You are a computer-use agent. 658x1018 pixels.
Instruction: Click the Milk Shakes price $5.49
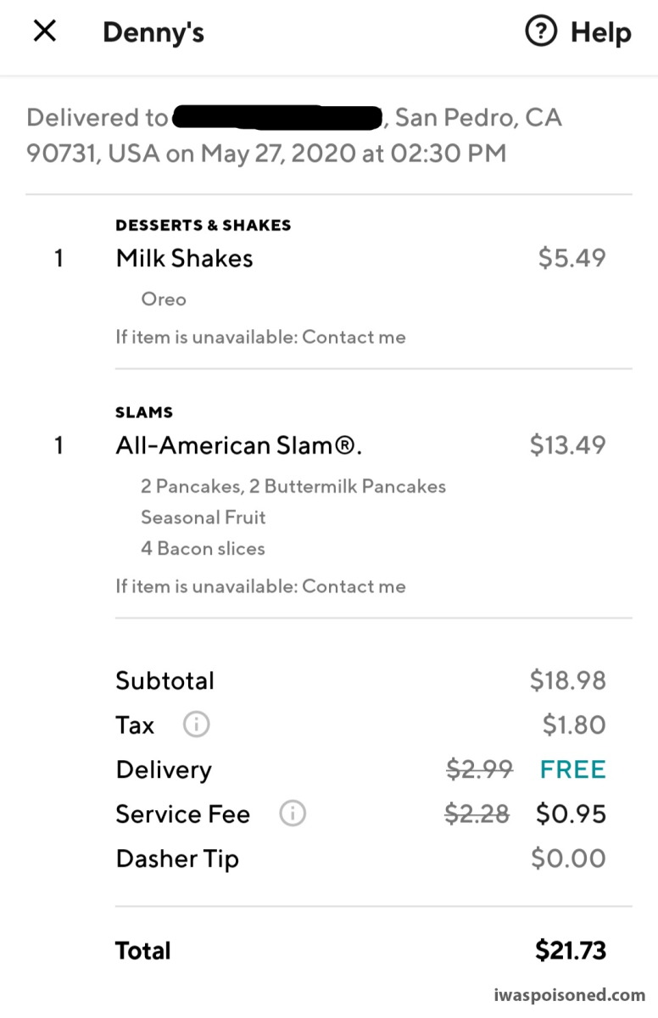tap(572, 258)
